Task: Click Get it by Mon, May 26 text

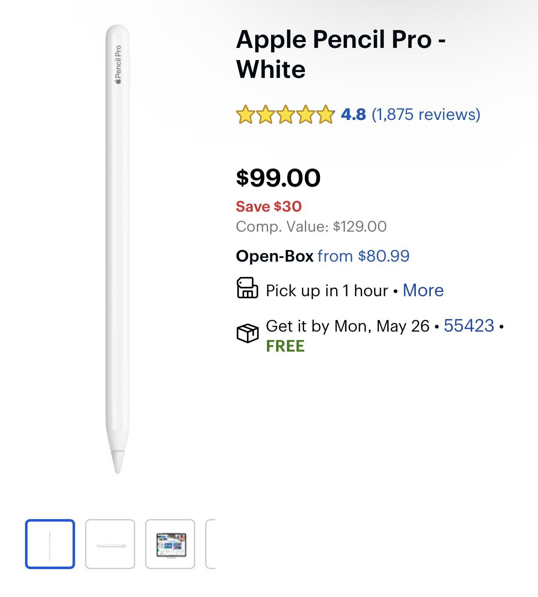Action: point(347,326)
